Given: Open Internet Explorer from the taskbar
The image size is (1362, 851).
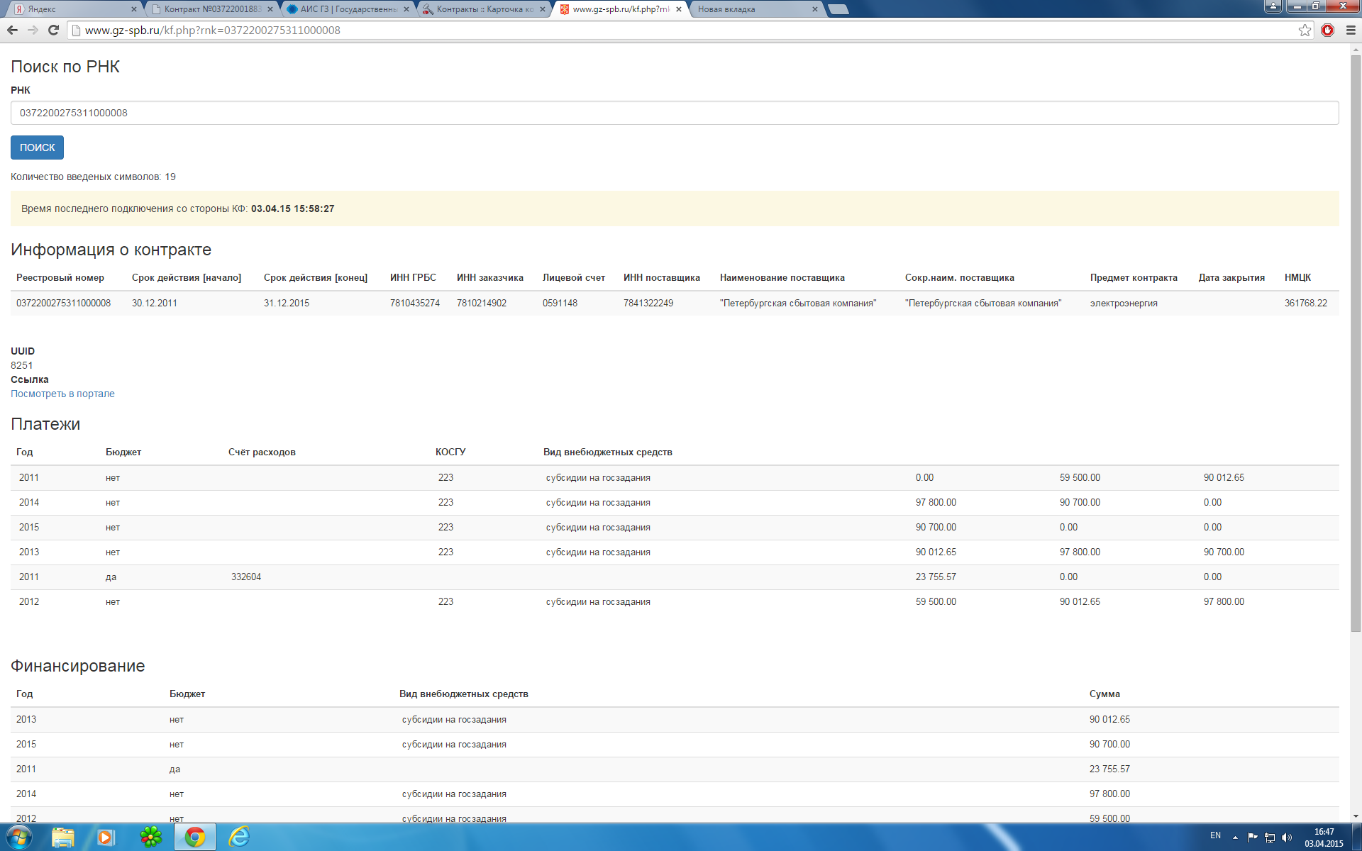Looking at the screenshot, I should point(239,837).
